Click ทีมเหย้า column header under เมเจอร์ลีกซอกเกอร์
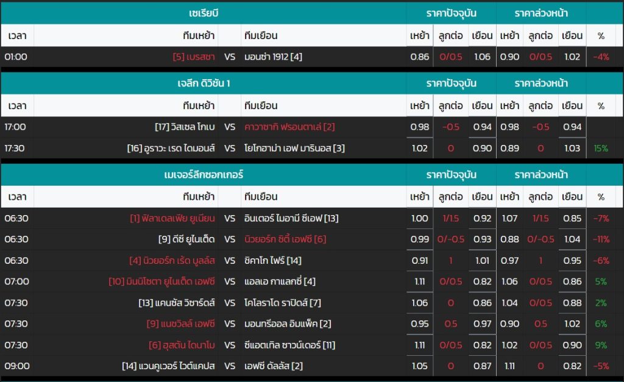 (199, 197)
